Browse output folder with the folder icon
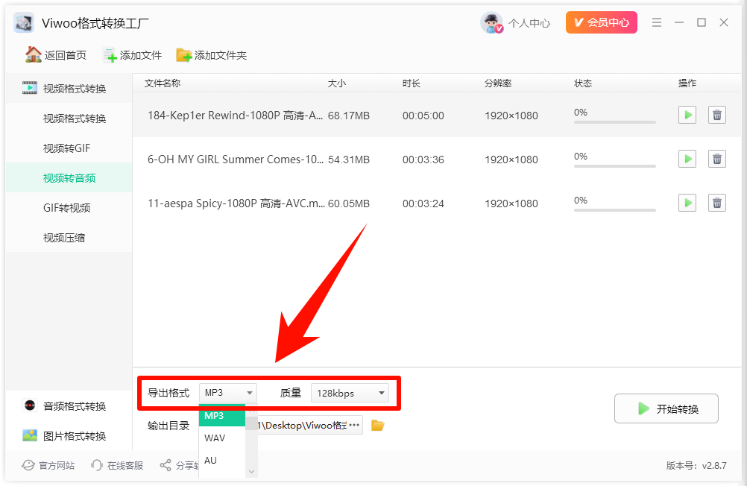 pos(377,425)
